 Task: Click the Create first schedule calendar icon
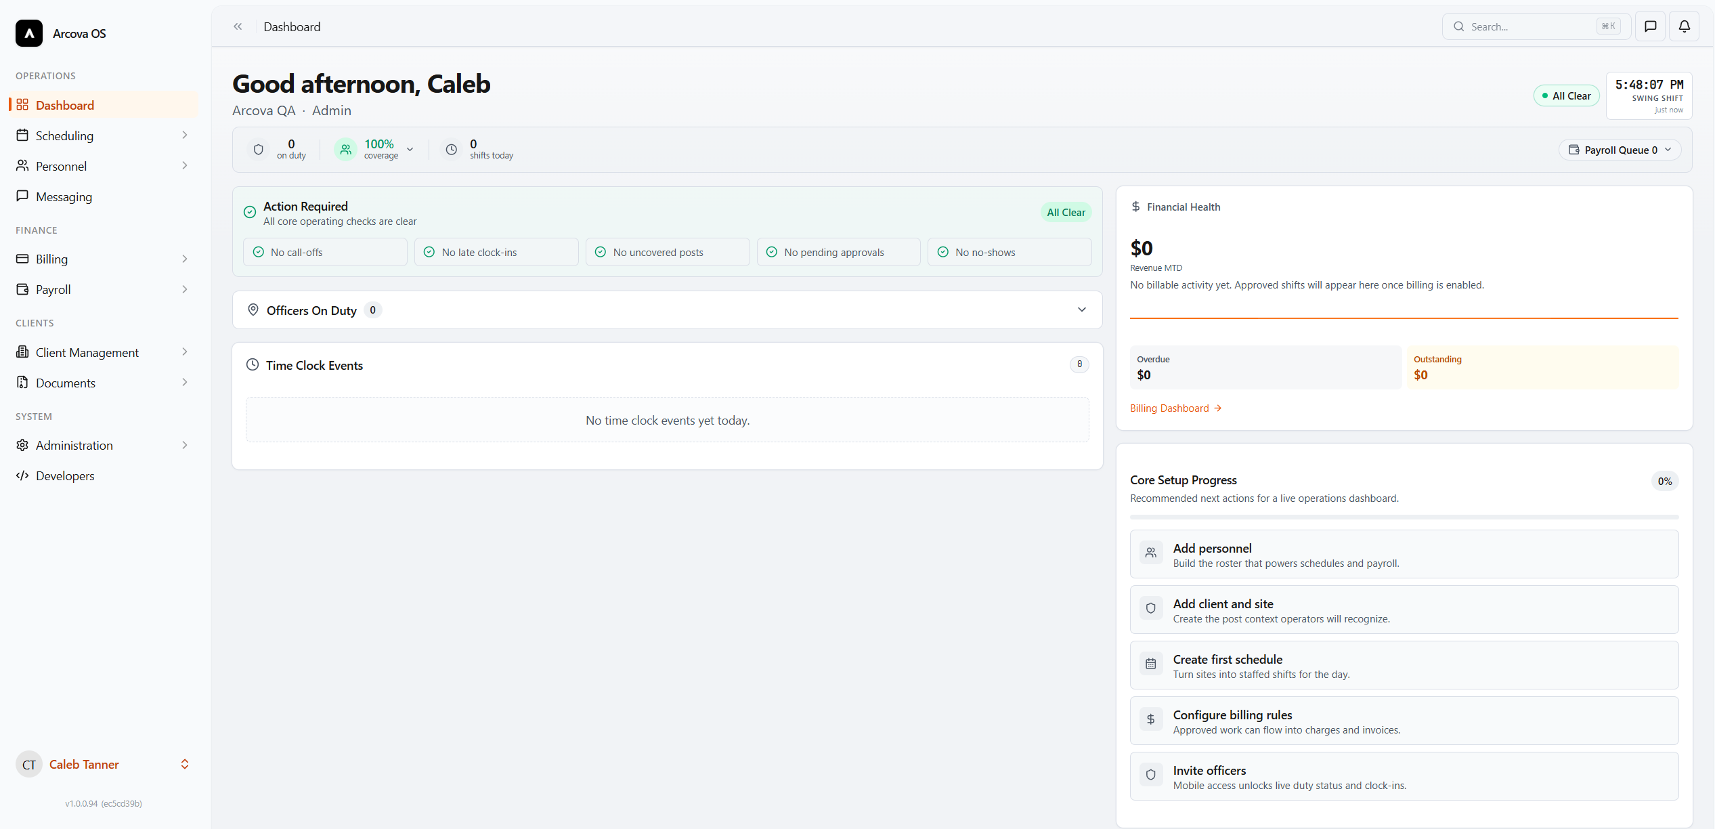[1151, 664]
